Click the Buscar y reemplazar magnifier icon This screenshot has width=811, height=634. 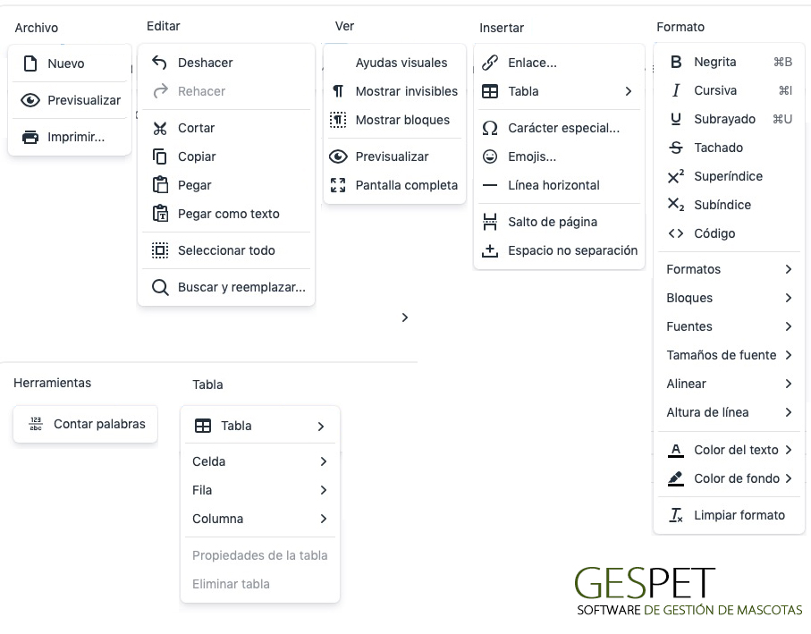point(160,287)
